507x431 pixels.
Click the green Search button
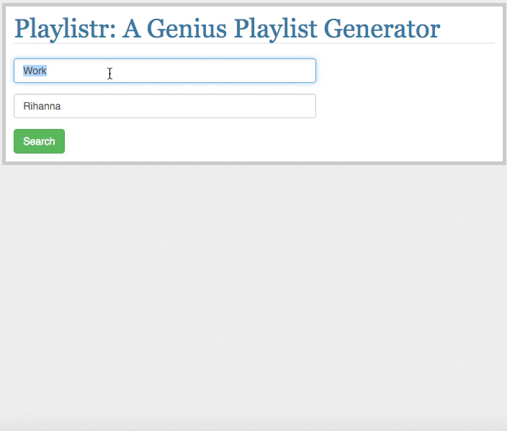pos(39,141)
